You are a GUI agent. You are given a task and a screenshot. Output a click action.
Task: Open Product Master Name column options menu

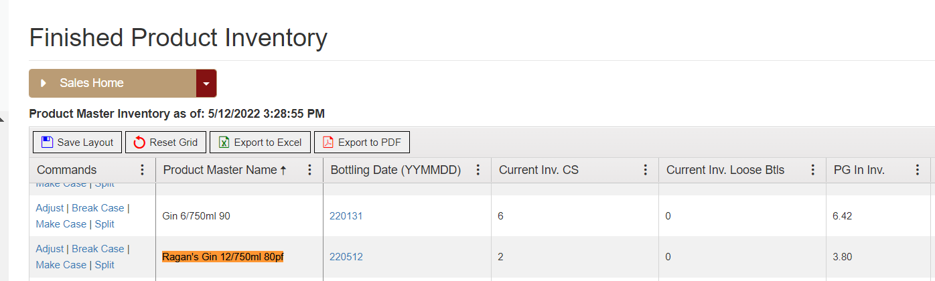(x=309, y=170)
